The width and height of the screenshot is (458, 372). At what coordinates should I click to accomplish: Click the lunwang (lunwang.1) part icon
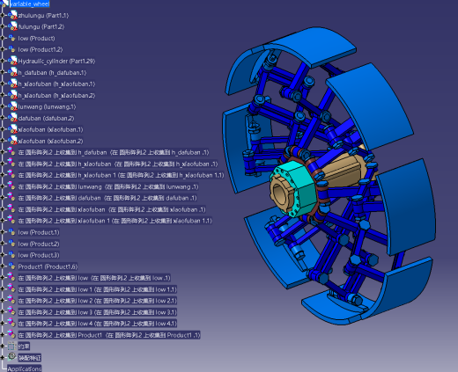[x=12, y=106]
